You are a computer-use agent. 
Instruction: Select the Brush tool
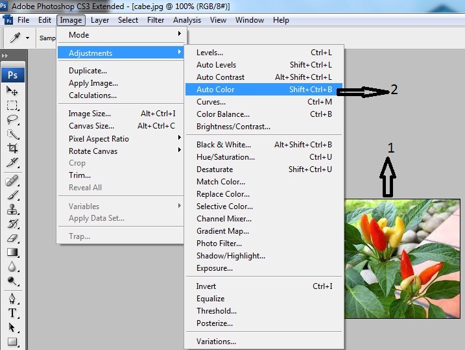12,195
